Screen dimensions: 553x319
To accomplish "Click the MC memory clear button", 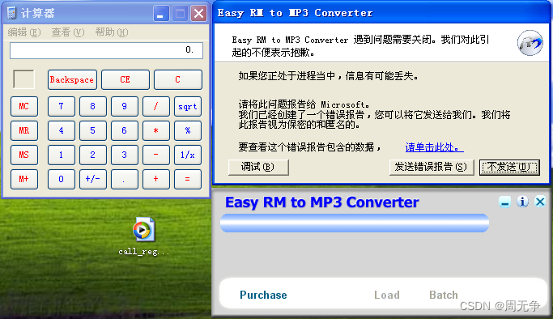I will tap(24, 106).
